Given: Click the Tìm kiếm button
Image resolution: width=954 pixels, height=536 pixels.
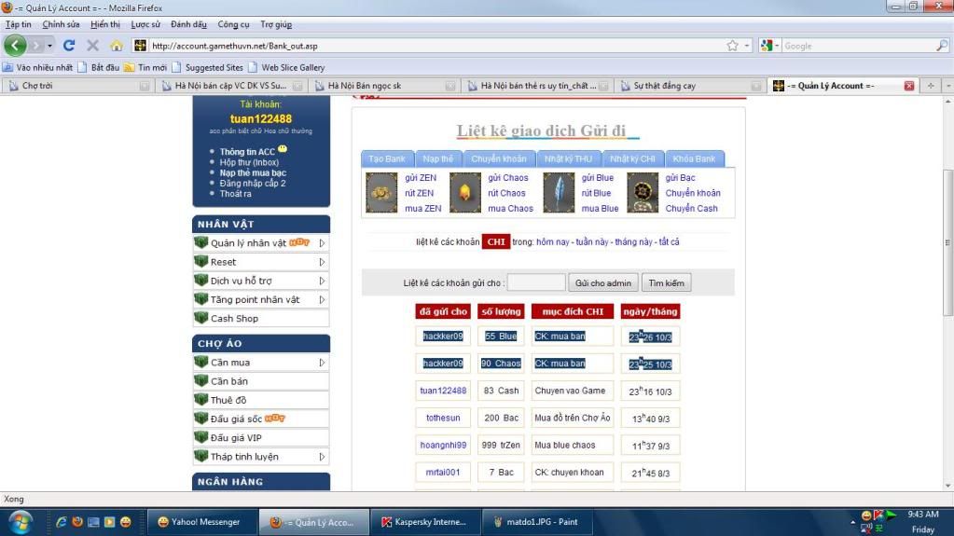Looking at the screenshot, I should pyautogui.click(x=666, y=282).
